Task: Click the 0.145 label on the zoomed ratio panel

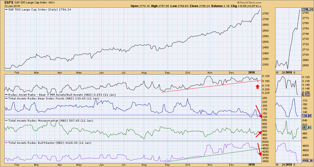Action: tap(306, 89)
